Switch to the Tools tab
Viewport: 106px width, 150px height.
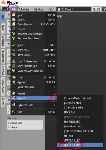pos(3,18)
